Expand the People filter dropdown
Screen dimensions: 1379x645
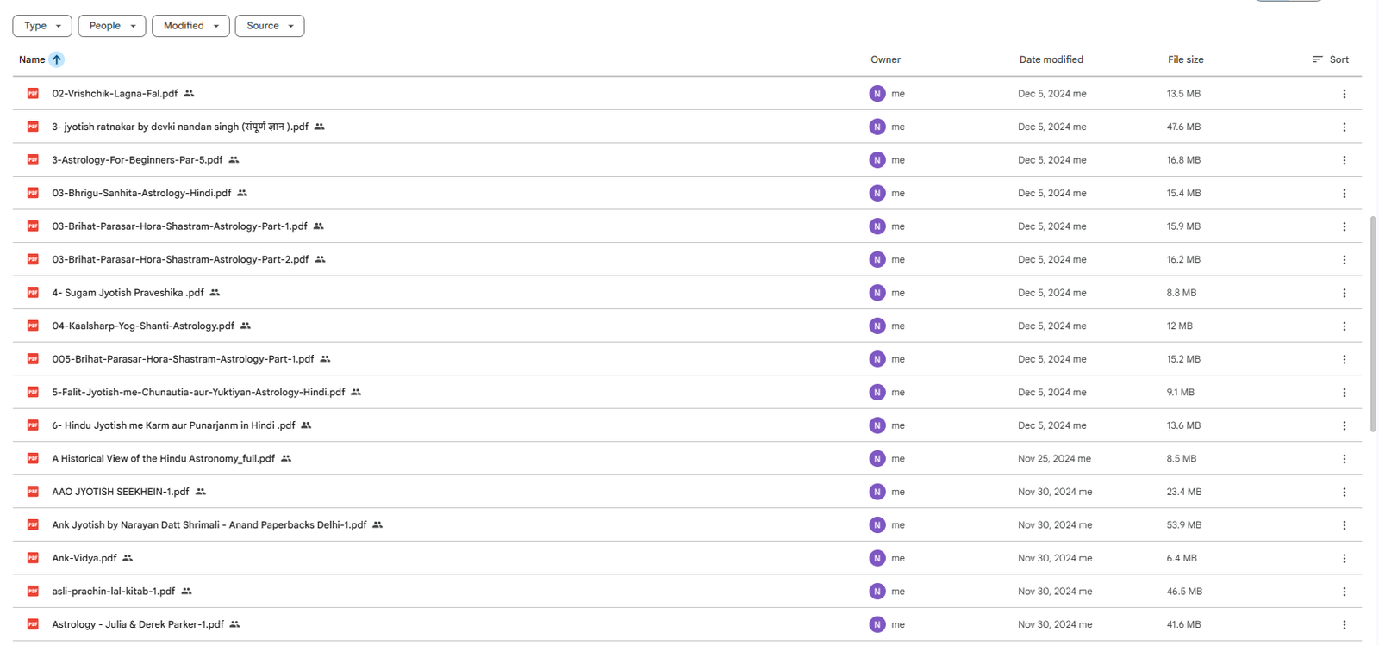(x=111, y=26)
